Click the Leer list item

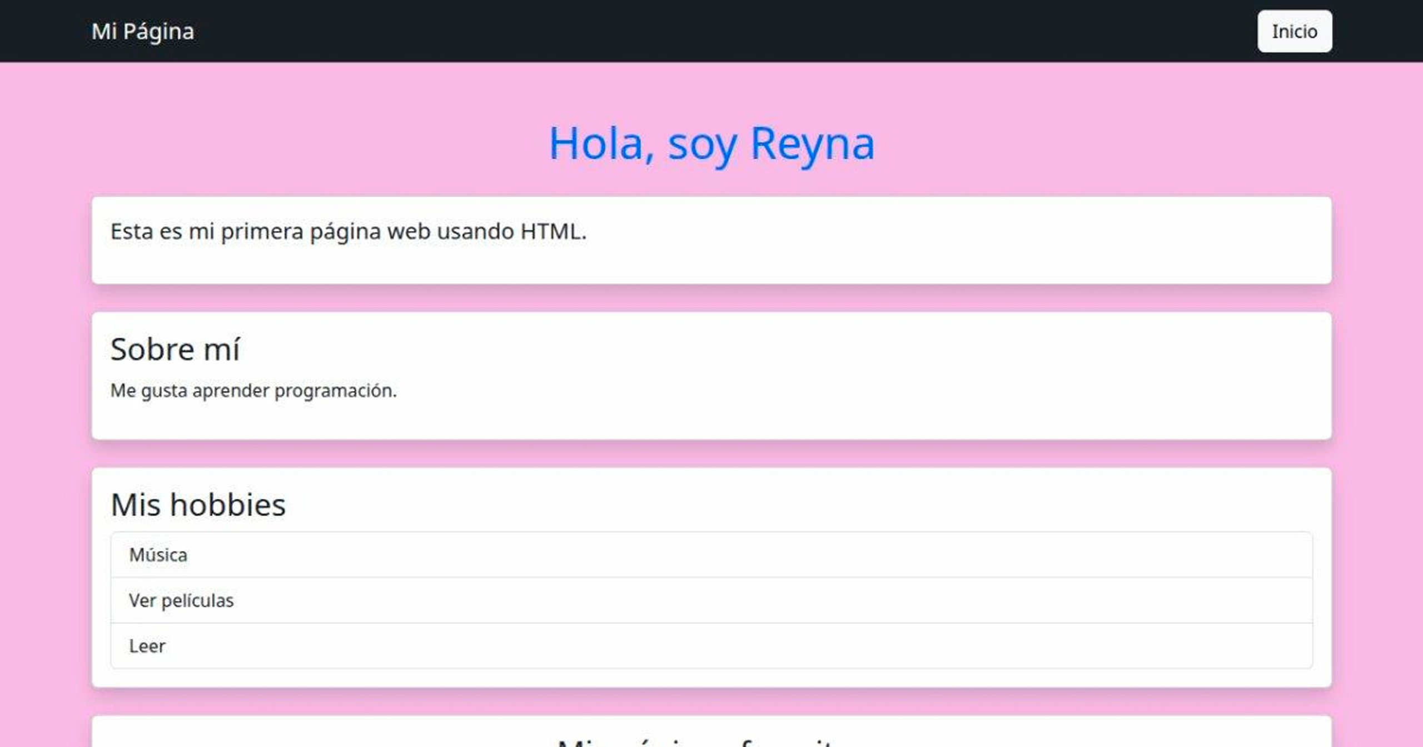pyautogui.click(x=711, y=646)
